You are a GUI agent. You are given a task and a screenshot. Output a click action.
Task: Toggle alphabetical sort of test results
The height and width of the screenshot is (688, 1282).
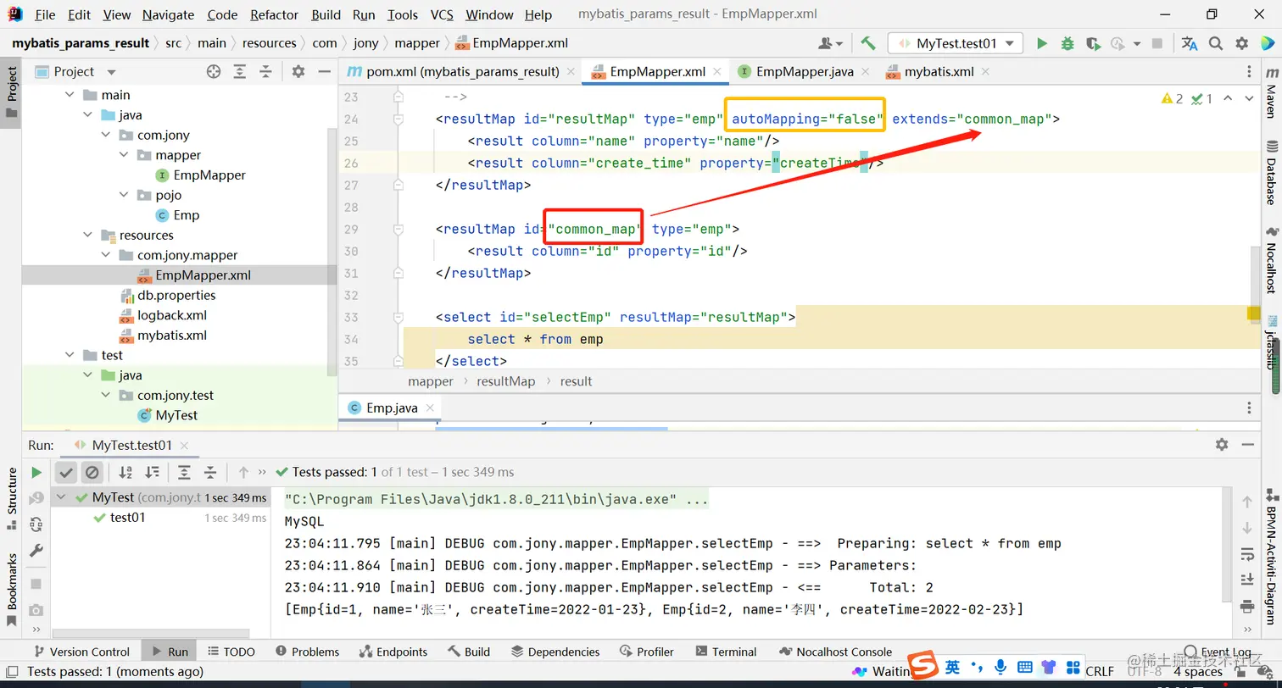(x=125, y=472)
